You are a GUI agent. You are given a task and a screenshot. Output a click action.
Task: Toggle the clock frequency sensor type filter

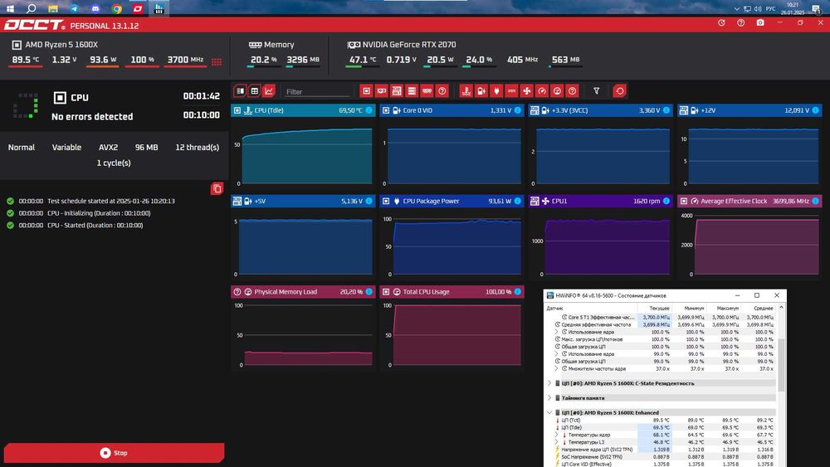tap(542, 91)
